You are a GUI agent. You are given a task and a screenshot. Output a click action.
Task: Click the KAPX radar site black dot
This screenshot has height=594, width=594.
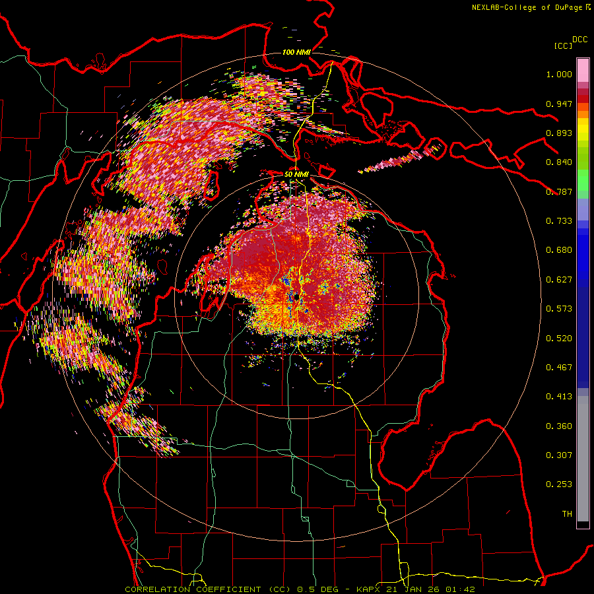296,298
